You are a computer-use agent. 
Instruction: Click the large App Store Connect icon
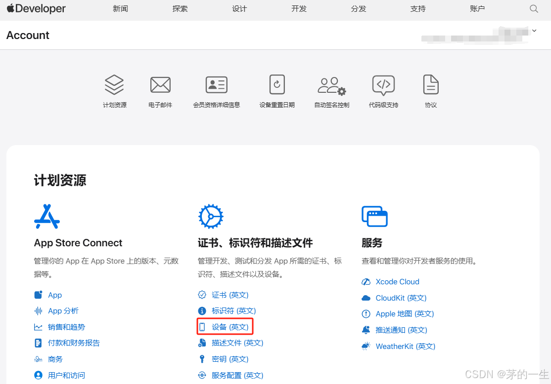(x=47, y=216)
